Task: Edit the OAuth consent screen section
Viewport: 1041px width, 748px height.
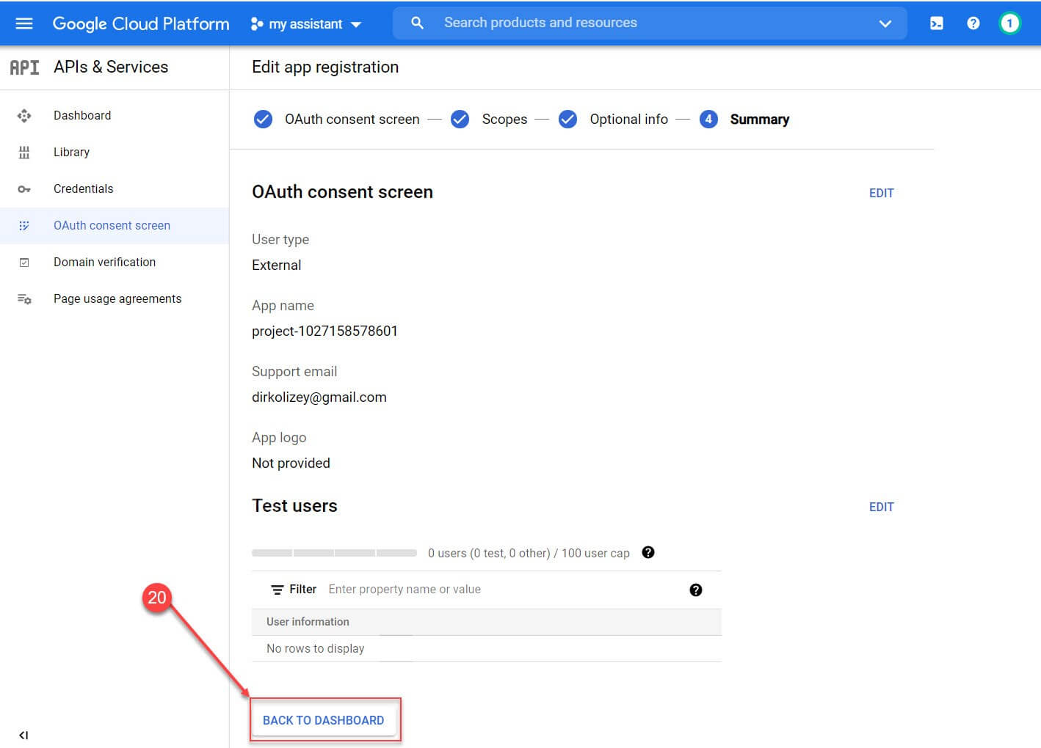Action: (x=881, y=193)
